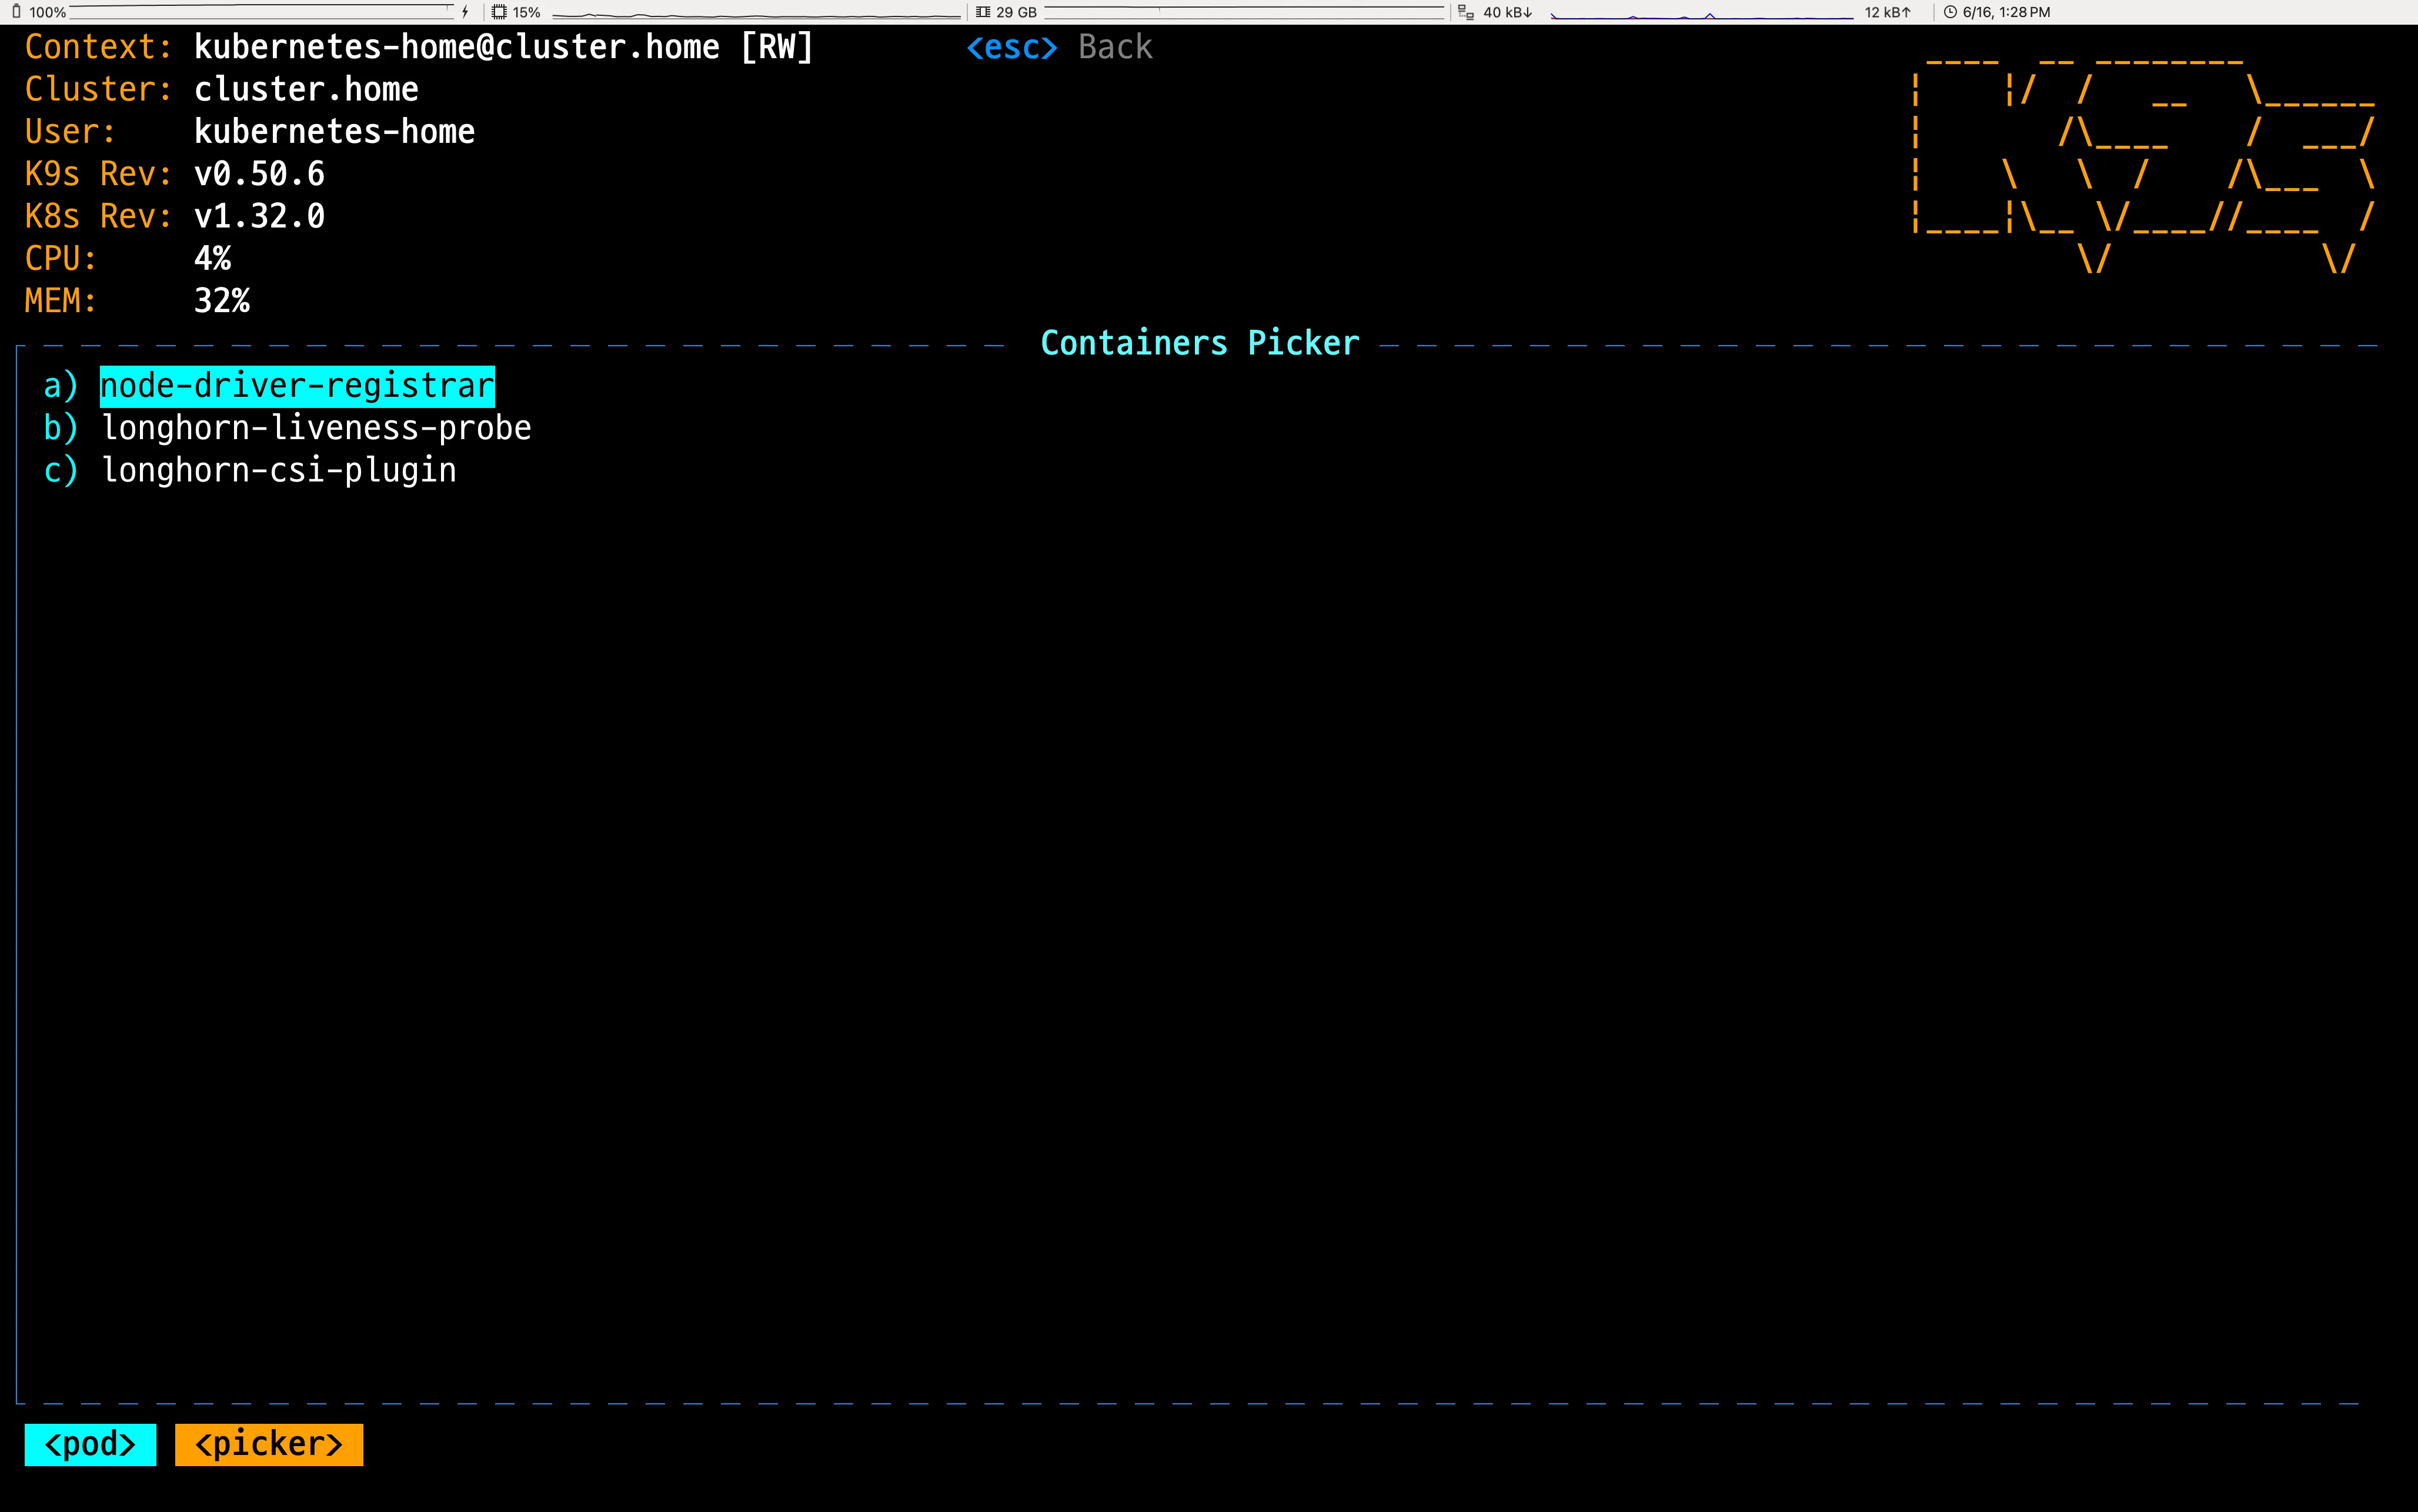Click the <picker> breadcrumb
The width and height of the screenshot is (2418, 1512).
pos(268,1444)
